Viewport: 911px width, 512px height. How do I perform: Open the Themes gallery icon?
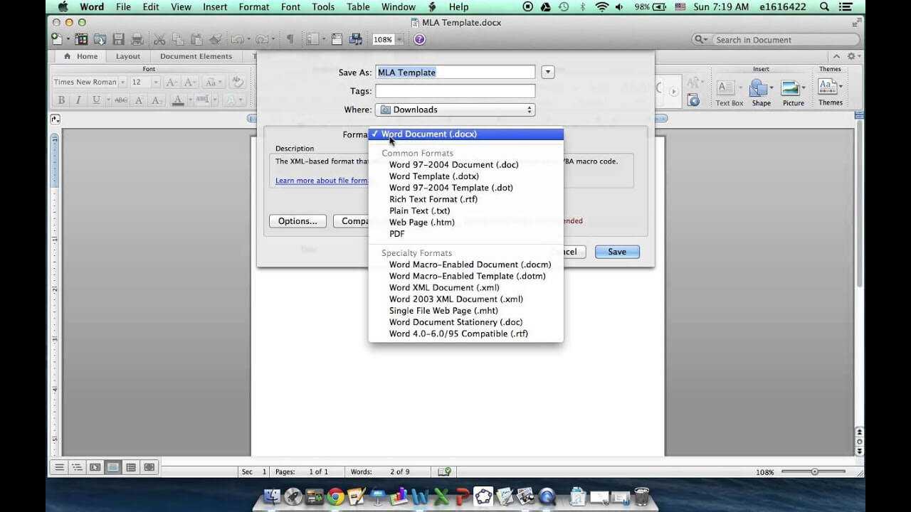click(826, 87)
